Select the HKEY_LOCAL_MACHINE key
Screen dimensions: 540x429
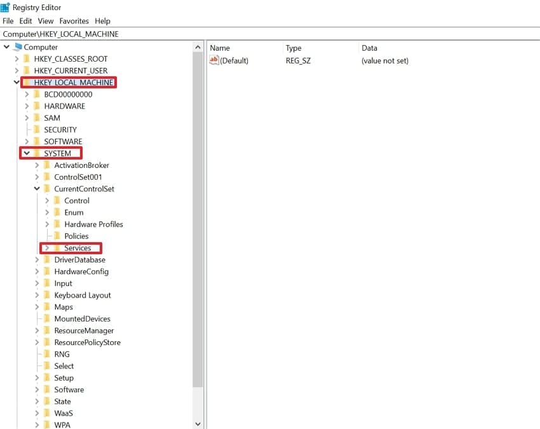click(x=74, y=83)
